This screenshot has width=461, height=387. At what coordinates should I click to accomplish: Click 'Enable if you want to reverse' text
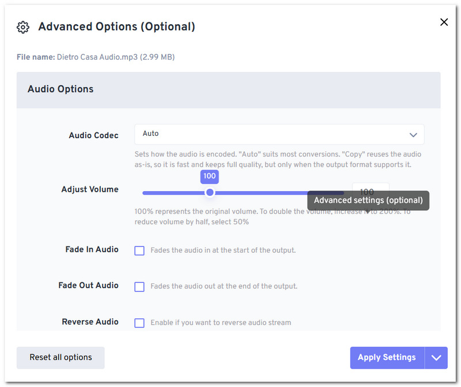221,322
